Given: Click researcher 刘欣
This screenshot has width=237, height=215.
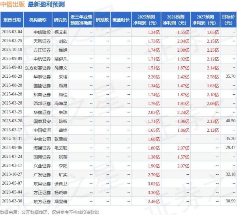Looking at the screenshot, I should (x=63, y=41).
